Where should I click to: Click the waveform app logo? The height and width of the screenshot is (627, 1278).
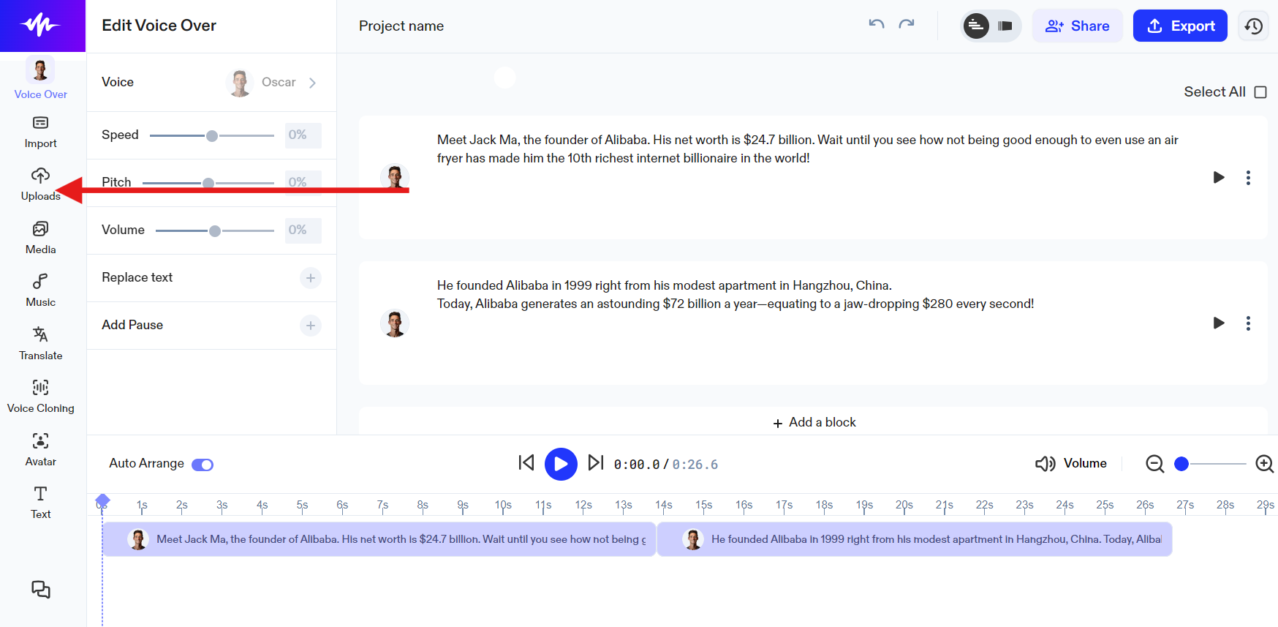point(40,26)
